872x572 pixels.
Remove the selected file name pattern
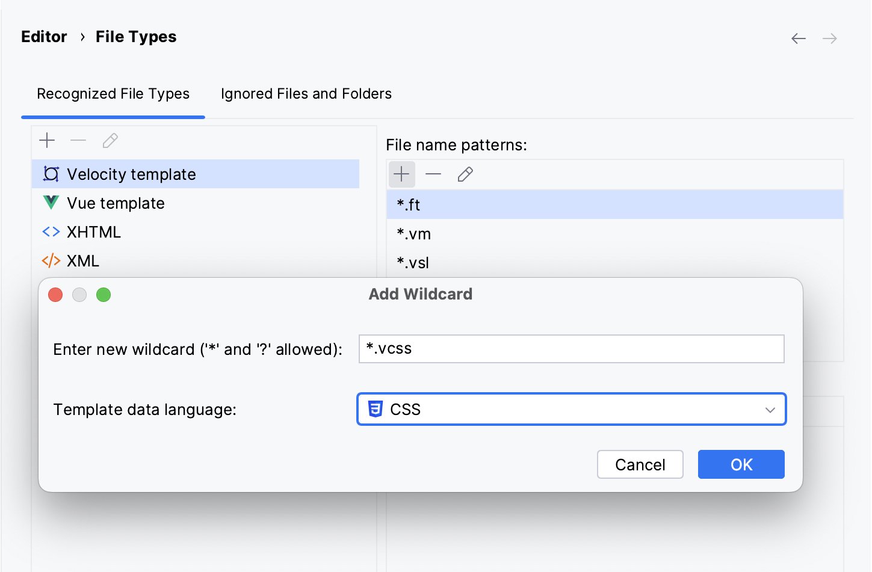coord(433,174)
